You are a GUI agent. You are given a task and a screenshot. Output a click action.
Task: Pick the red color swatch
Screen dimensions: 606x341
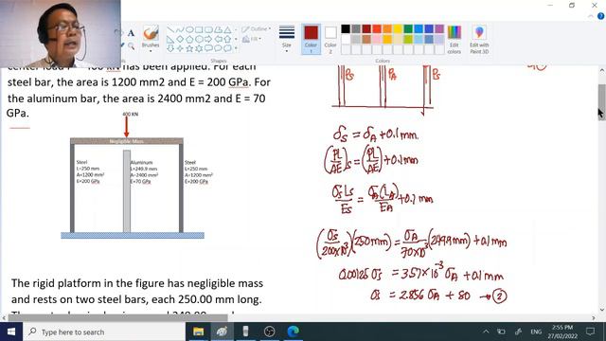(377, 29)
